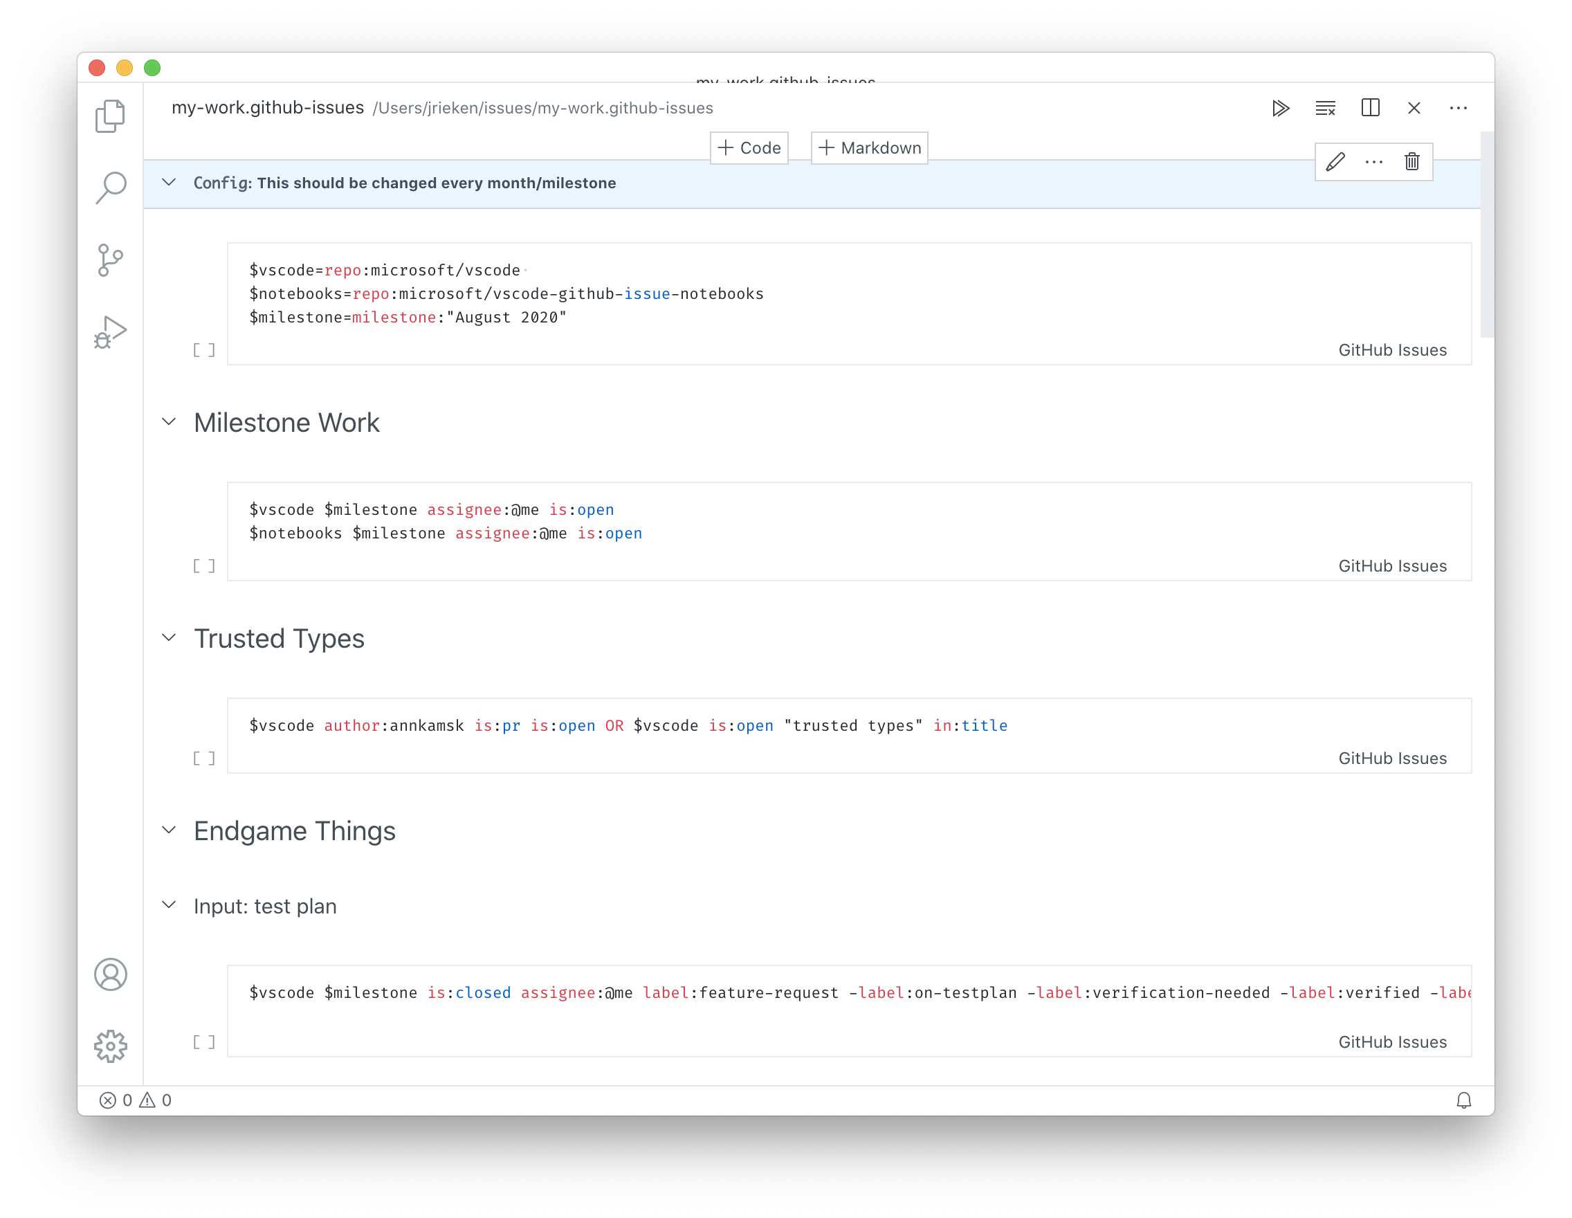Split the editor to the side
The height and width of the screenshot is (1218, 1572).
[1371, 108]
